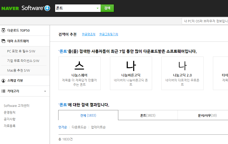Open Software 고객센터 link

17,106
